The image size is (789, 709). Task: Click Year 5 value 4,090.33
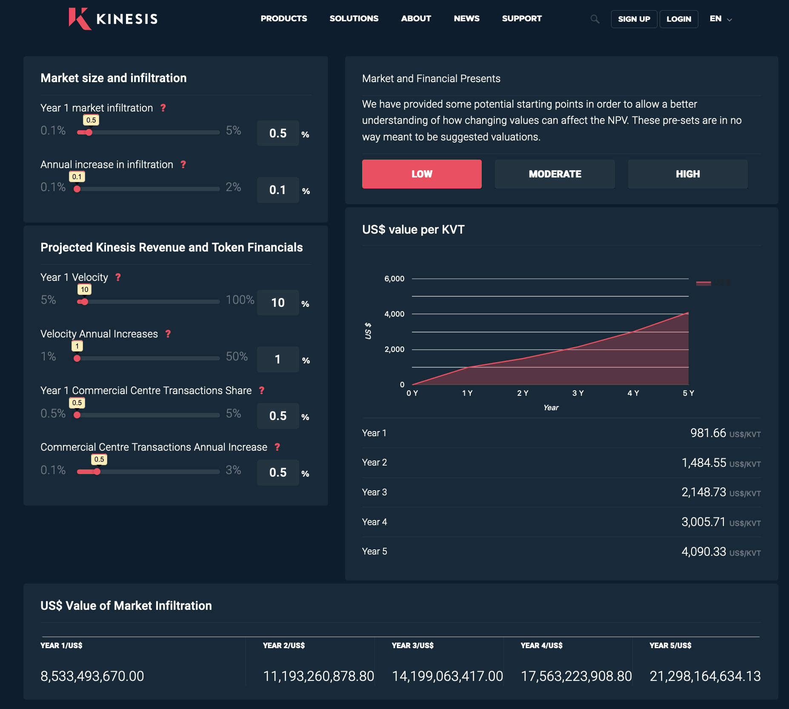coord(704,552)
